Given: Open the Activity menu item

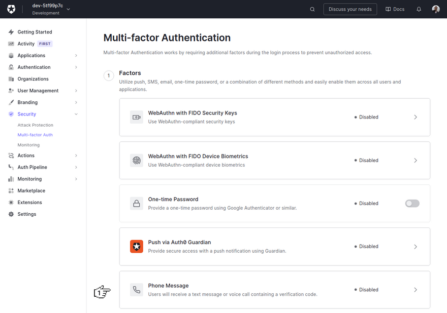Looking at the screenshot, I should coord(26,44).
